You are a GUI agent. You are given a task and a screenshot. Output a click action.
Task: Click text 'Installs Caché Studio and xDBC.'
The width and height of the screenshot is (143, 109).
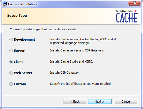pos(71,61)
